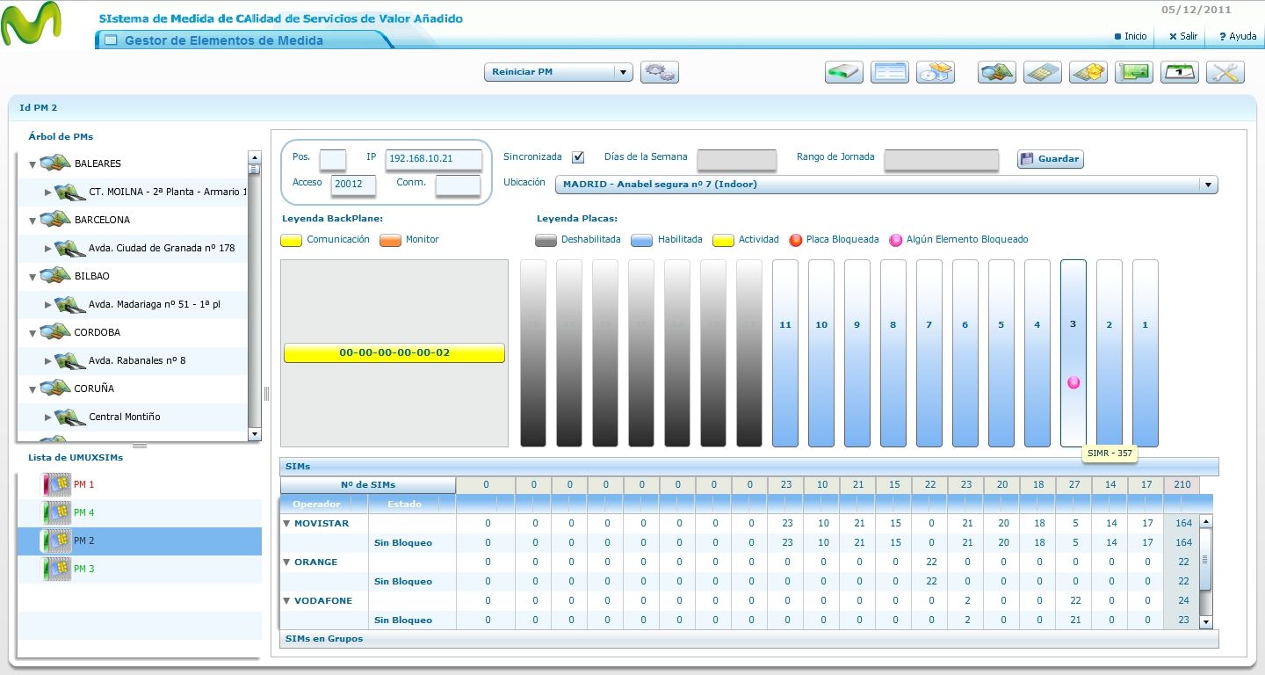Expand the Avda. Rabanales nº 8 node
1265x675 pixels.
pos(48,361)
